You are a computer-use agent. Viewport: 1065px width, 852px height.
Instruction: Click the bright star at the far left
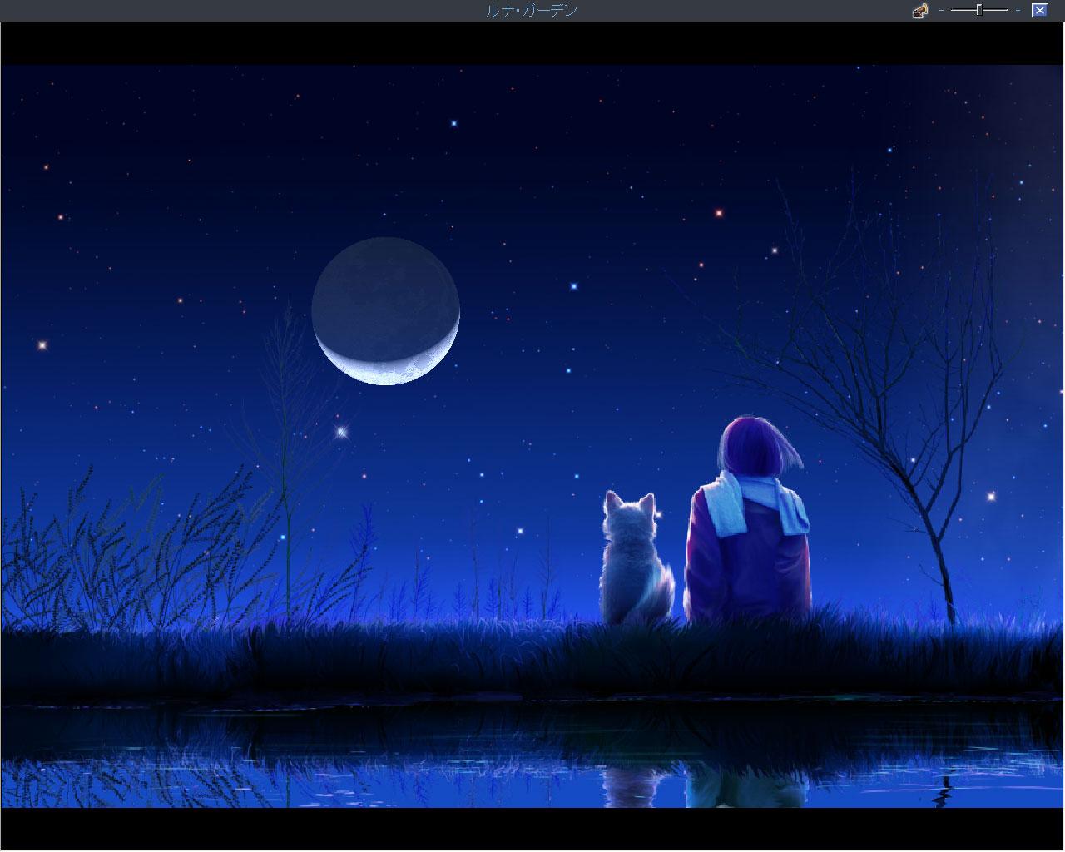point(42,344)
